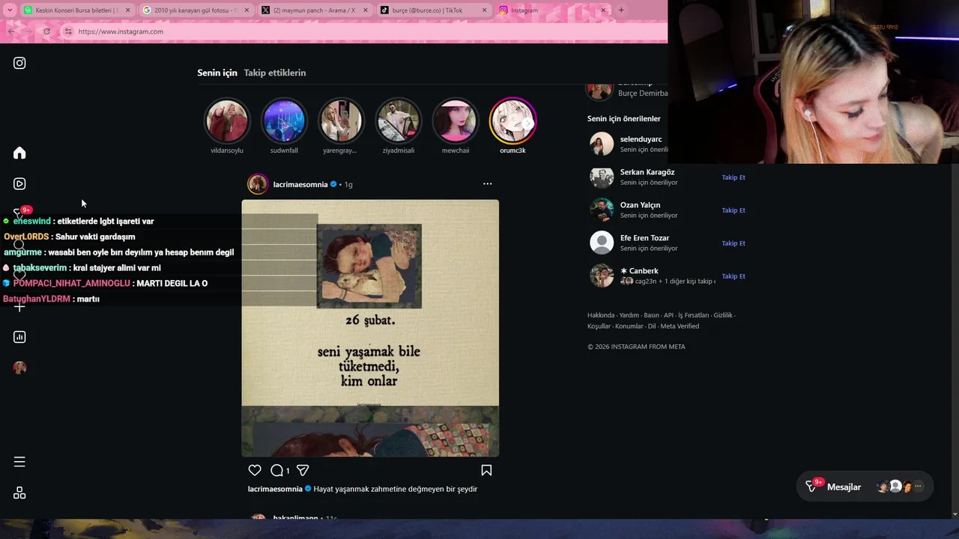Screen dimensions: 959x539
Task: Open the Konumlar footer link
Action: pyautogui.click(x=629, y=326)
